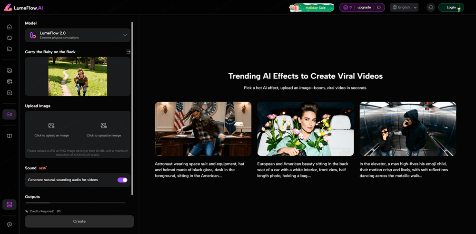Click the elevator high-fives emoji child description
Viewport: 476px width, 234px height.
(x=404, y=169)
